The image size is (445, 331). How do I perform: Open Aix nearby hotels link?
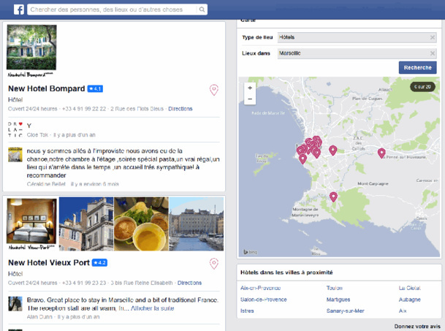click(403, 311)
